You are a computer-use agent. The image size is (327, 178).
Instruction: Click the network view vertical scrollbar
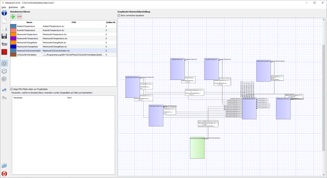[323, 97]
